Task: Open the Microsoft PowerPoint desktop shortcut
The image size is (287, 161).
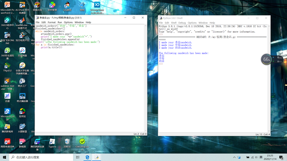Action: (x=7, y=8)
